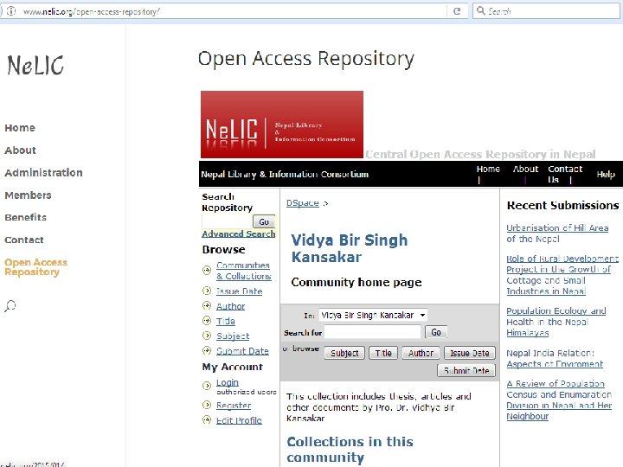Browse community by Submit Date button
This screenshot has height=467, width=623.
tap(466, 370)
